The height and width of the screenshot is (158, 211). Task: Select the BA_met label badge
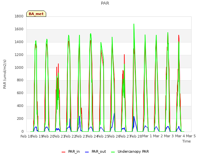(x=36, y=14)
